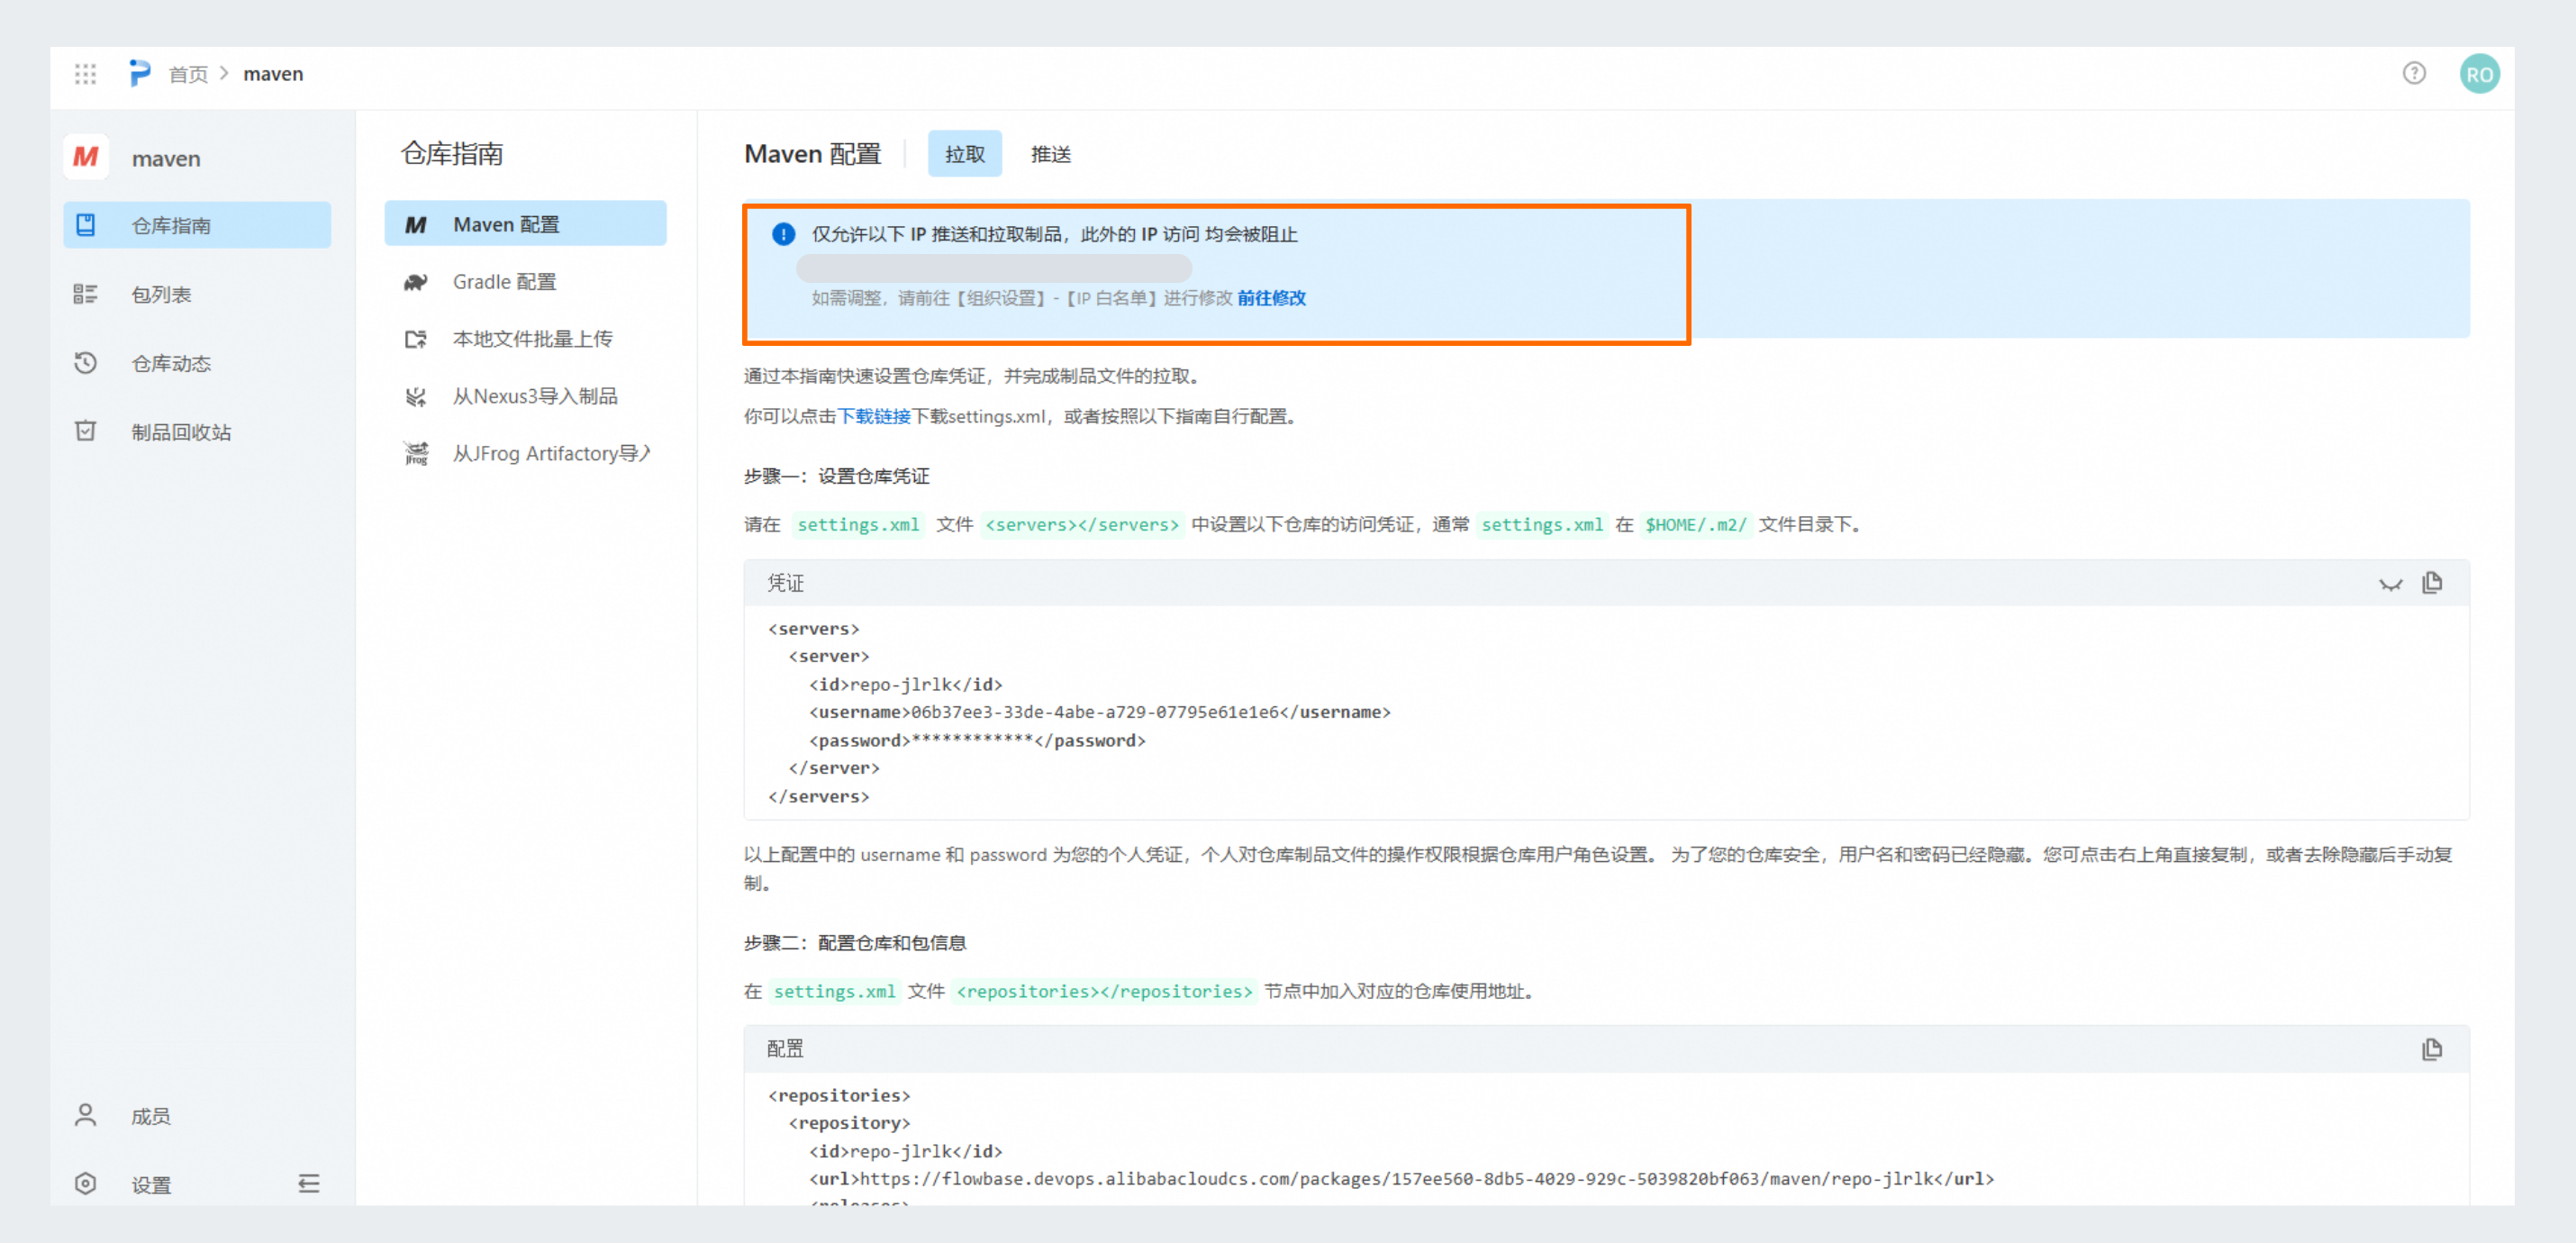Click the repository url line
The image size is (2576, 1243).
pyautogui.click(x=1402, y=1179)
